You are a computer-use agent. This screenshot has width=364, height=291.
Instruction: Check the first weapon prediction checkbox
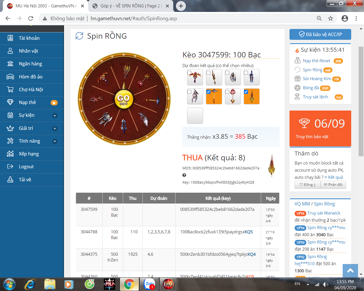point(190,73)
